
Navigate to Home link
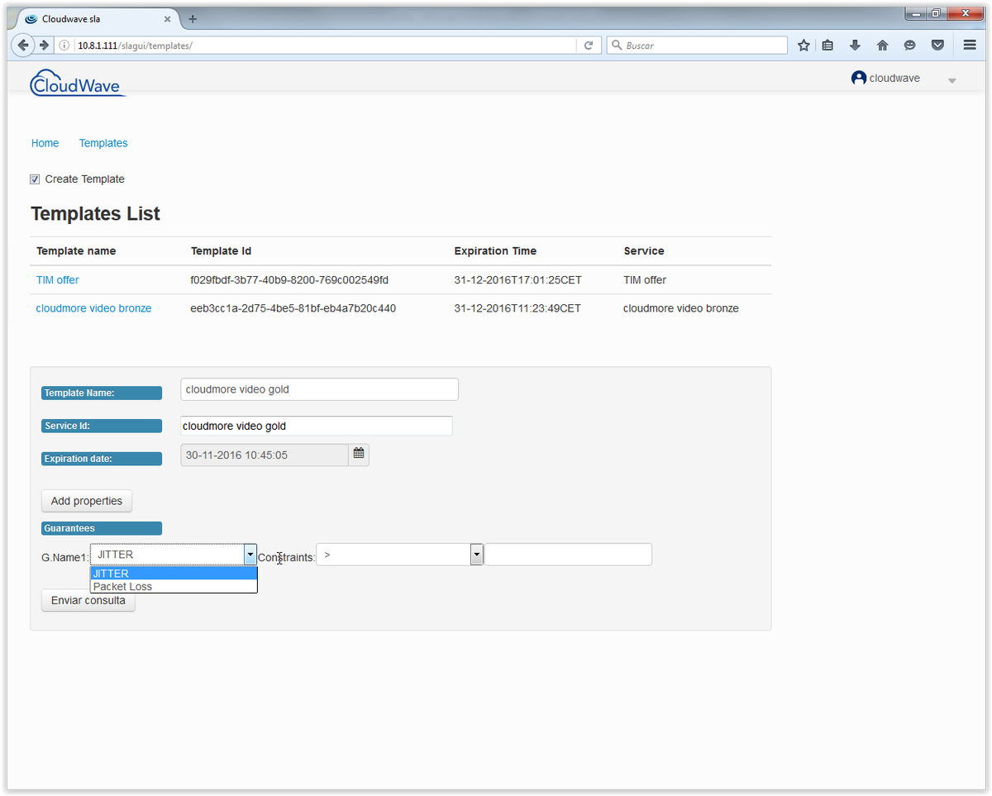click(x=45, y=143)
